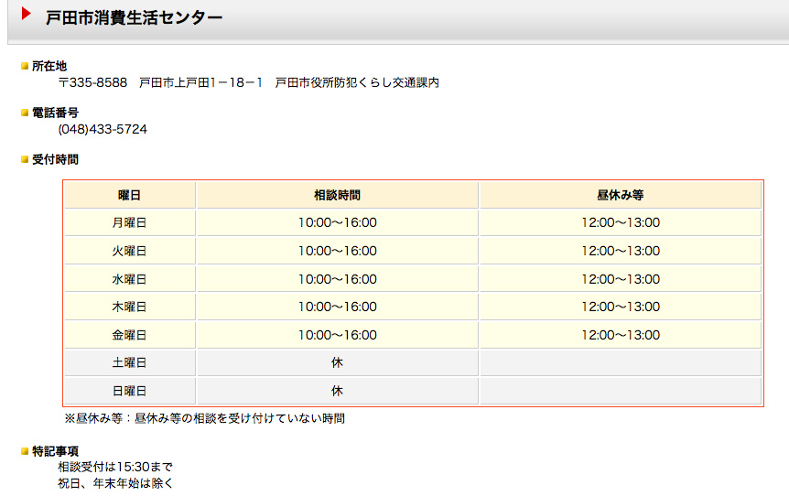Select the 曜日 column header
Image resolution: width=789 pixels, height=496 pixels.
pos(129,195)
